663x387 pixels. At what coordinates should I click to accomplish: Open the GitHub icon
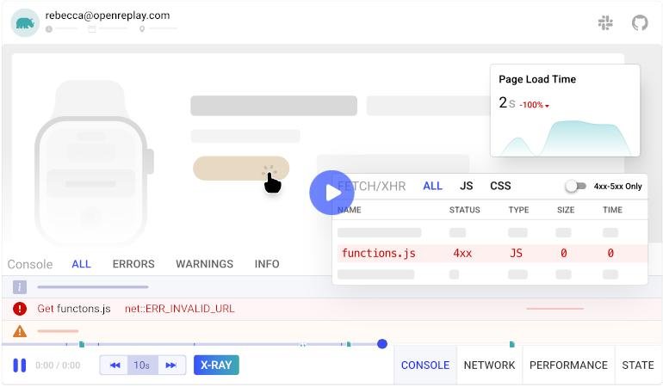click(640, 23)
